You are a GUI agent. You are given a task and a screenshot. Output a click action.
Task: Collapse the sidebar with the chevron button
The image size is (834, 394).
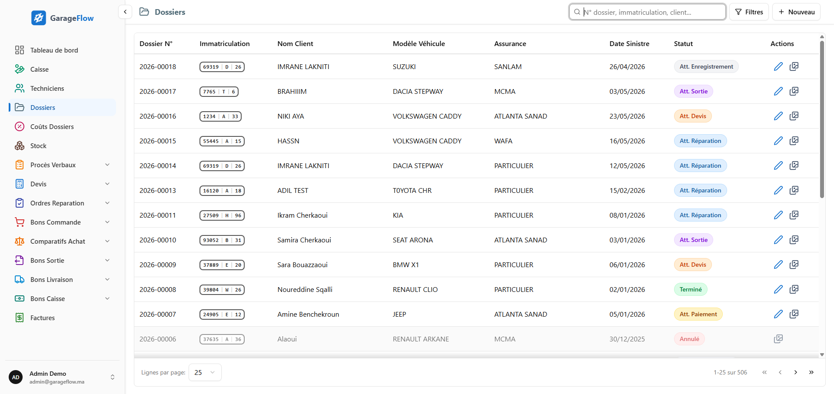pyautogui.click(x=125, y=12)
